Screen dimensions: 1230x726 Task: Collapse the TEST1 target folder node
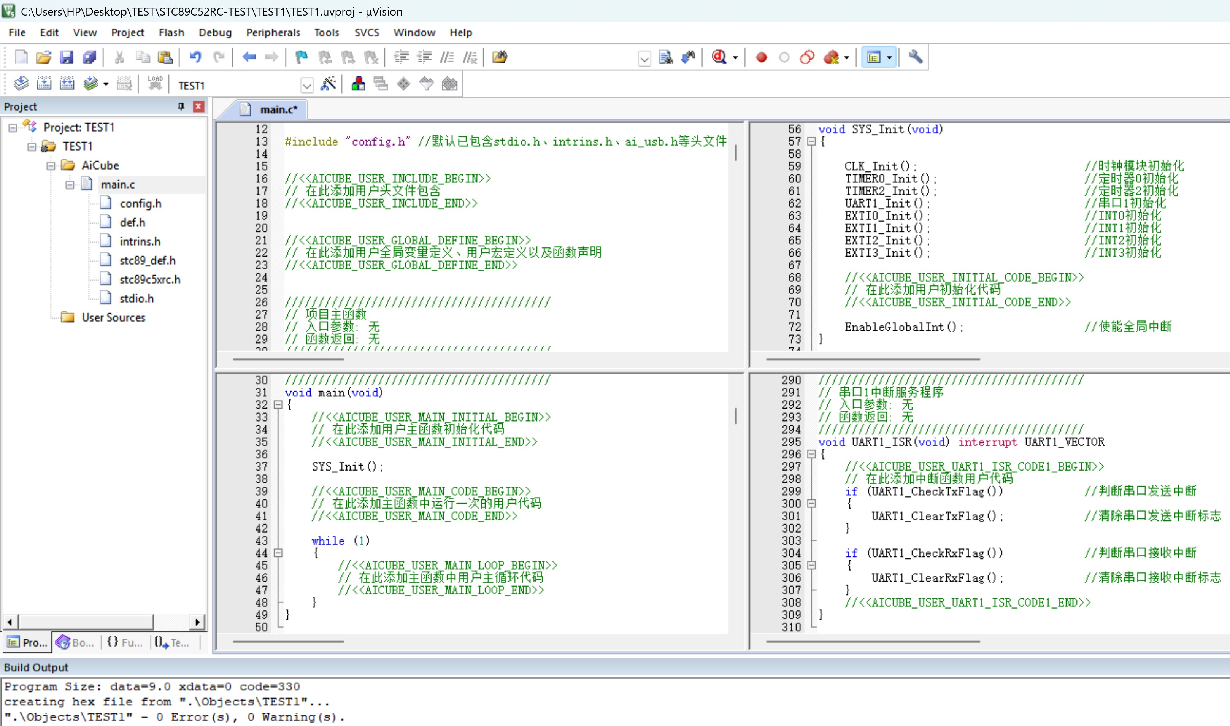[32, 147]
